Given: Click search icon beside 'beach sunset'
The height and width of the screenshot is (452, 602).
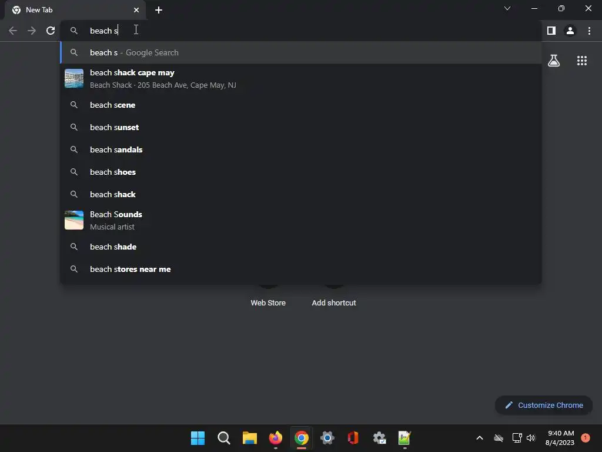Looking at the screenshot, I should point(74,127).
